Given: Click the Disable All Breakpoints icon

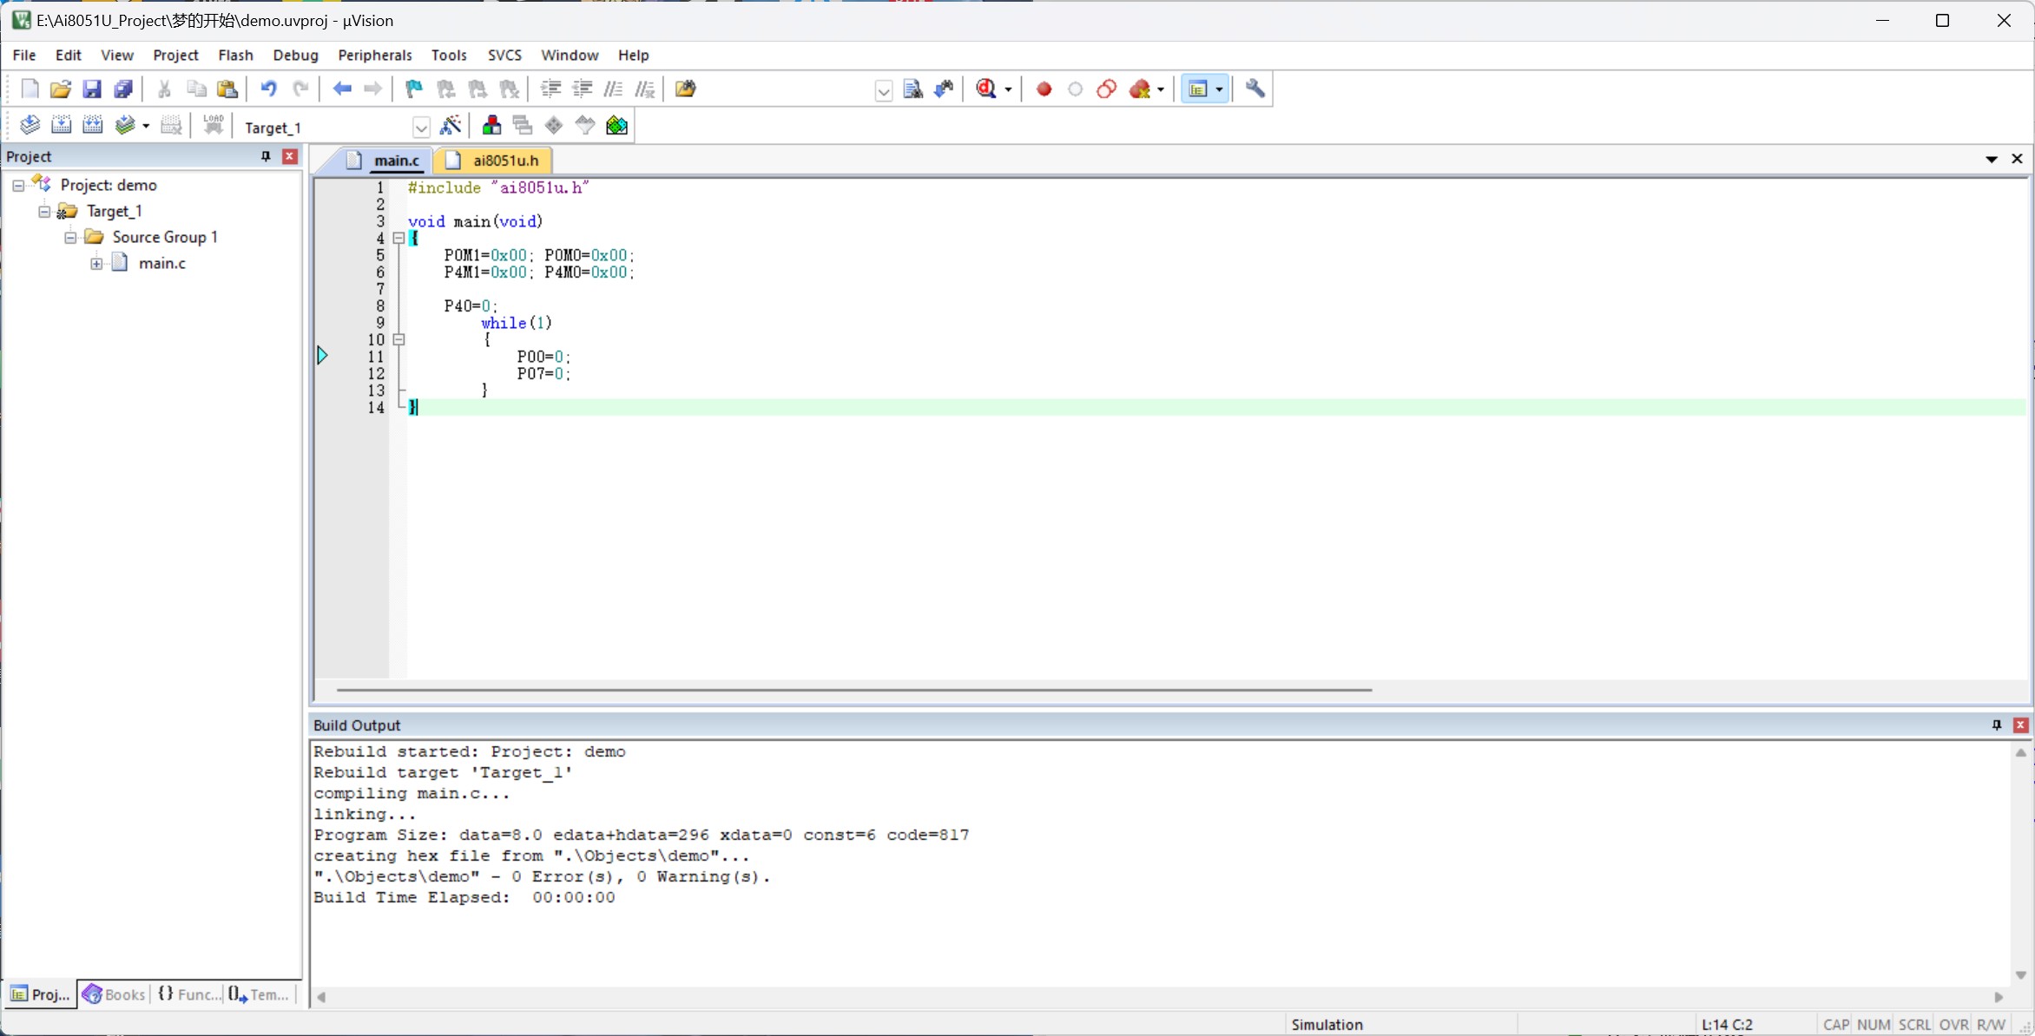Looking at the screenshot, I should click(x=1106, y=89).
